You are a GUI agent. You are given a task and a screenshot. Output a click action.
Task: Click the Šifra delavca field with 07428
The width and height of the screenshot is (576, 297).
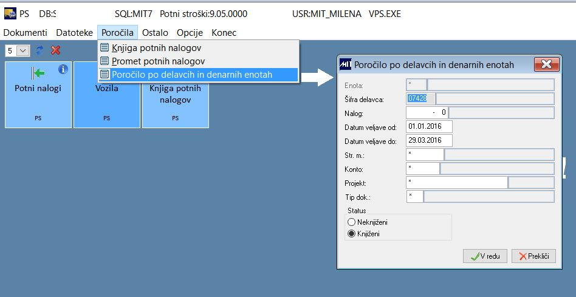click(420, 99)
